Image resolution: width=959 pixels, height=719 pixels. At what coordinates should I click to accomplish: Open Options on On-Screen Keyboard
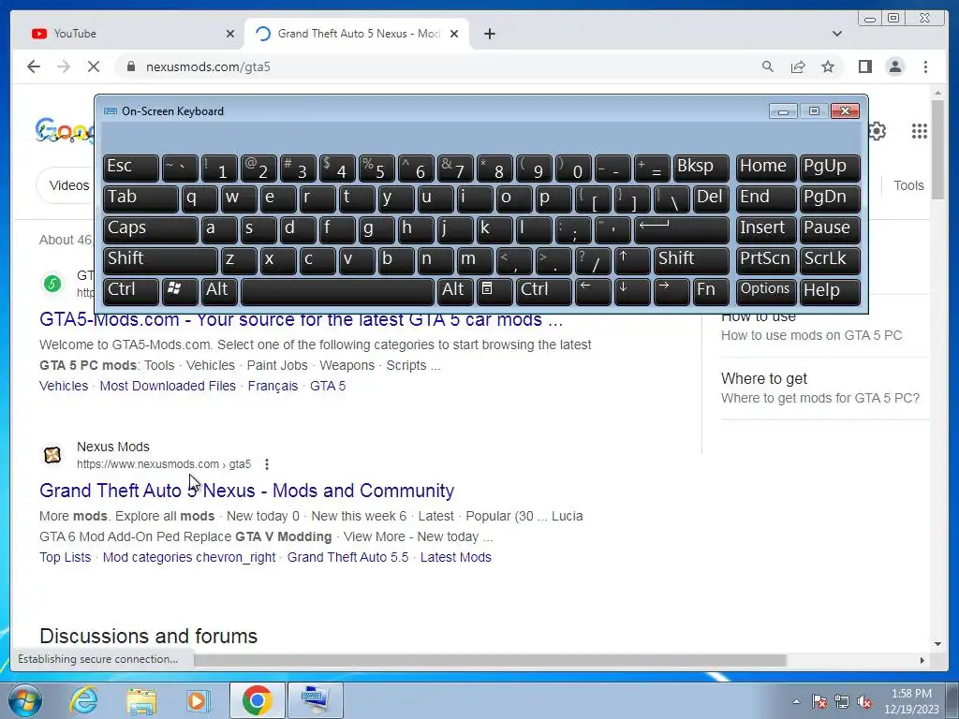click(x=766, y=291)
